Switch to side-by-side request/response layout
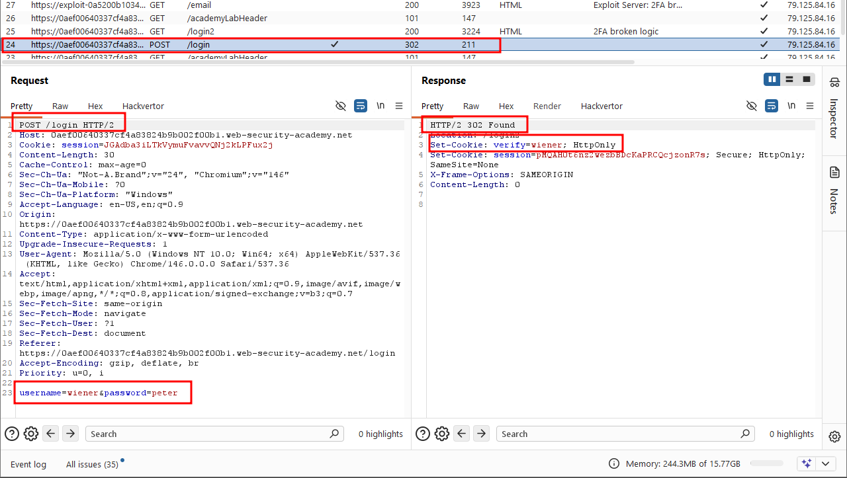 click(772, 79)
